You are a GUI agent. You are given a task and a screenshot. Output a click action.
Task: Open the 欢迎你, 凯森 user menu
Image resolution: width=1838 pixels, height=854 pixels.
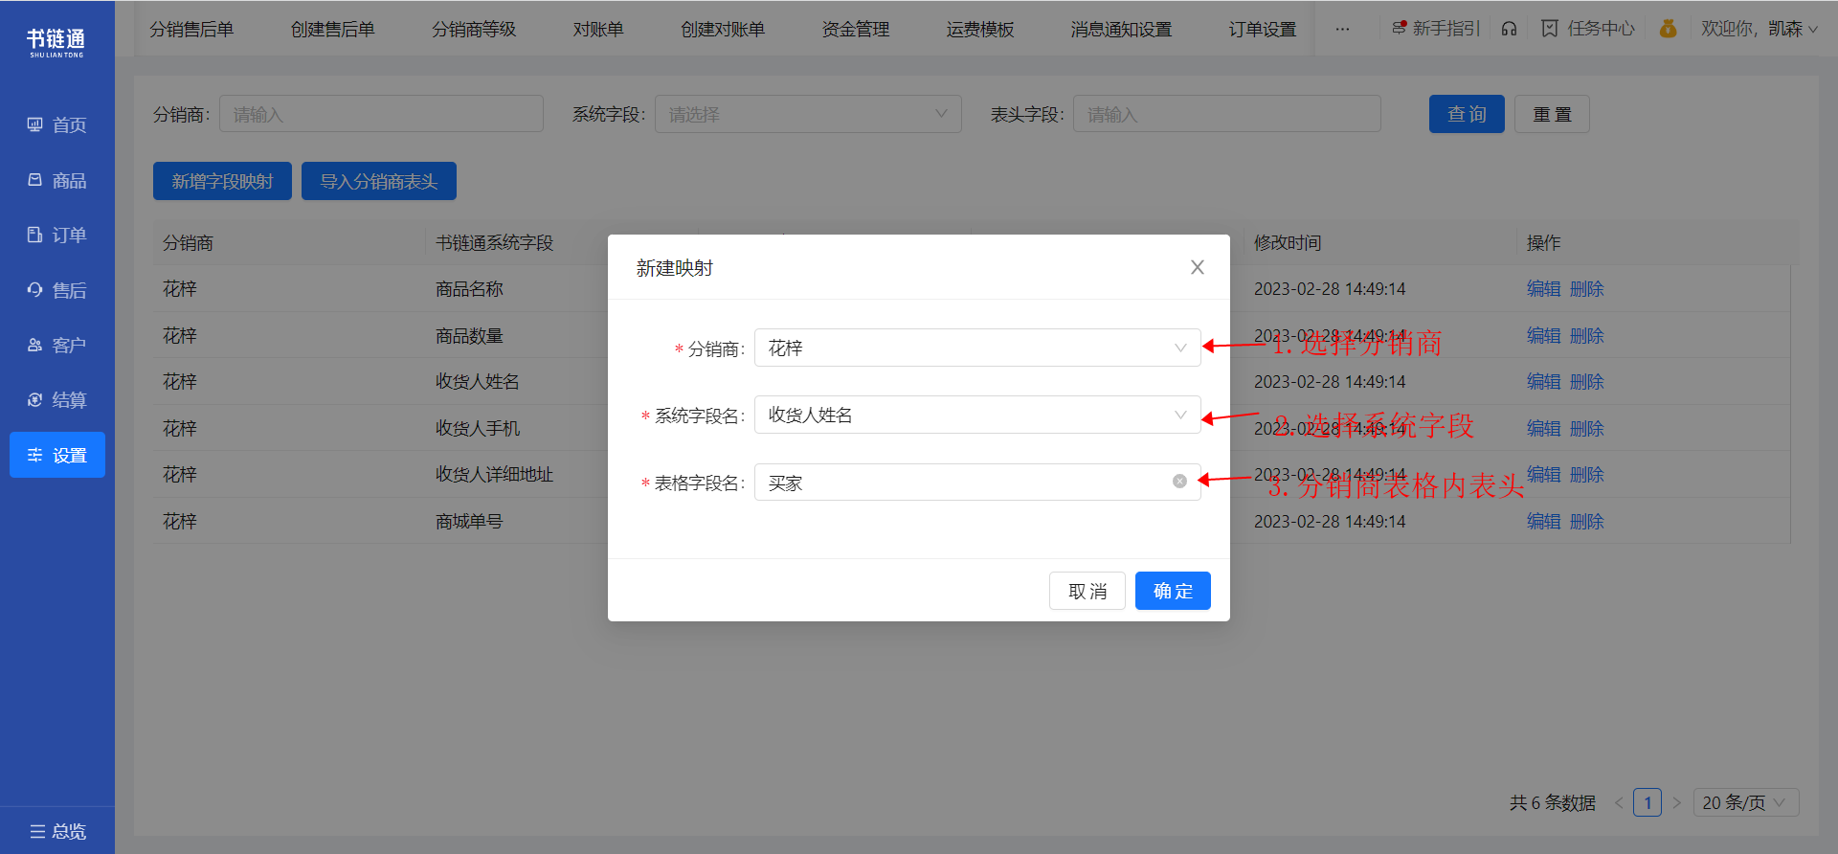tap(1760, 29)
